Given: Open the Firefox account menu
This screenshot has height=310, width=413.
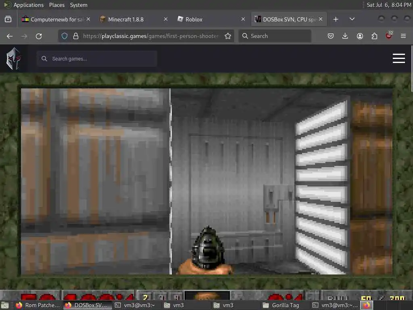Looking at the screenshot, I should point(360,36).
